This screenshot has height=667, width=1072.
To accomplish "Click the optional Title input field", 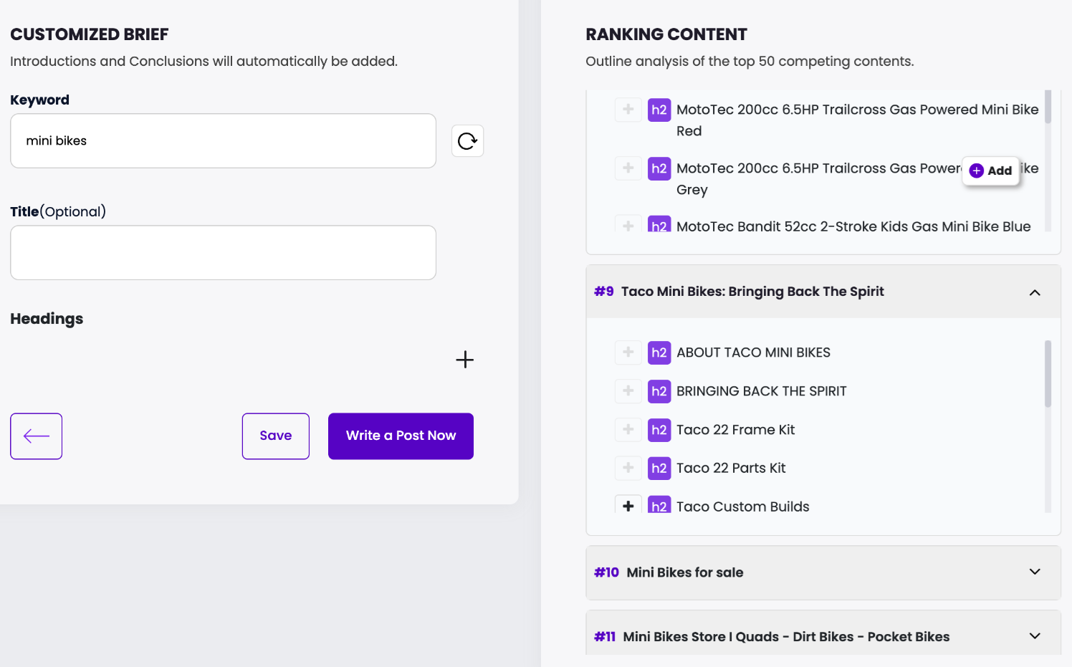I will 223,253.
